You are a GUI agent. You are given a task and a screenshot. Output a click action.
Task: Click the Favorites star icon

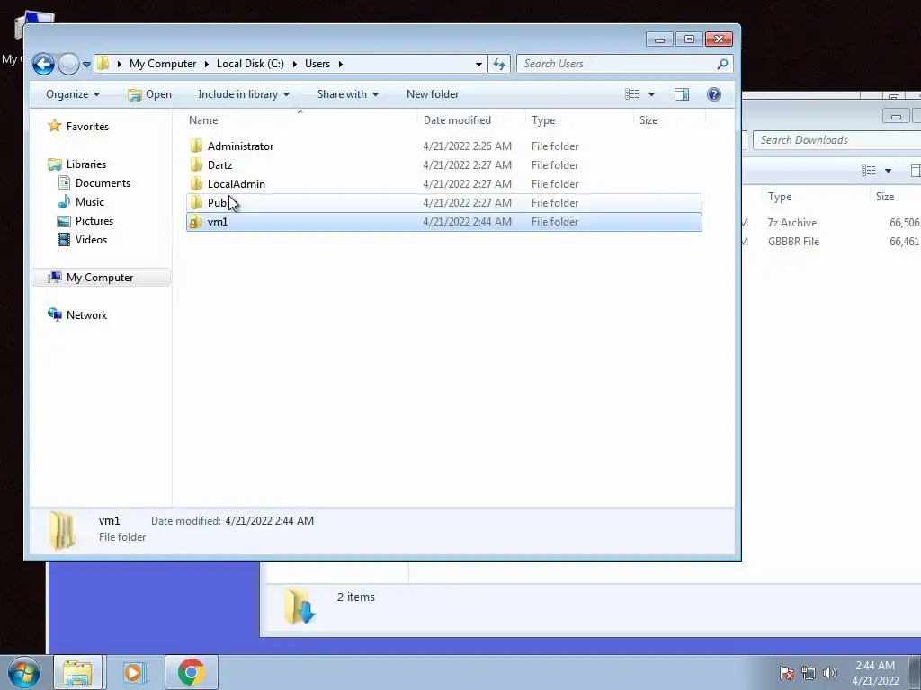55,126
